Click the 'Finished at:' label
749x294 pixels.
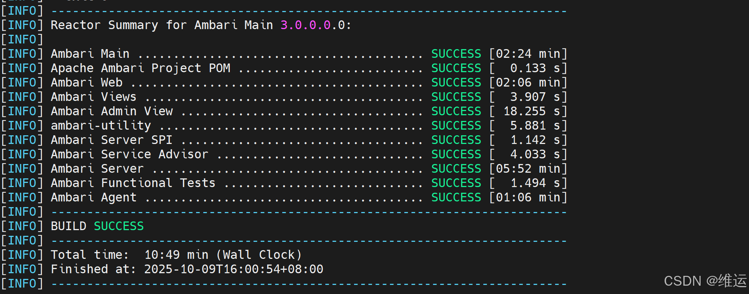tap(93, 269)
